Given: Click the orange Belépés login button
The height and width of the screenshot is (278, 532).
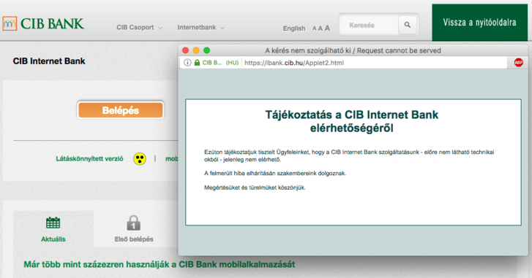Looking at the screenshot, I should point(121,110).
